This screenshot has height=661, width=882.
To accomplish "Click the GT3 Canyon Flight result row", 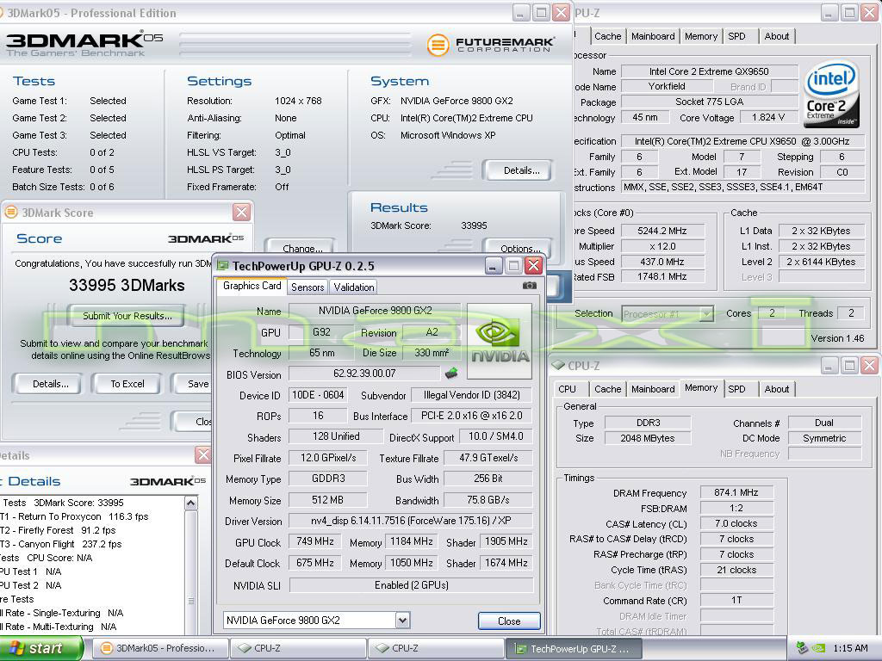I will point(62,544).
